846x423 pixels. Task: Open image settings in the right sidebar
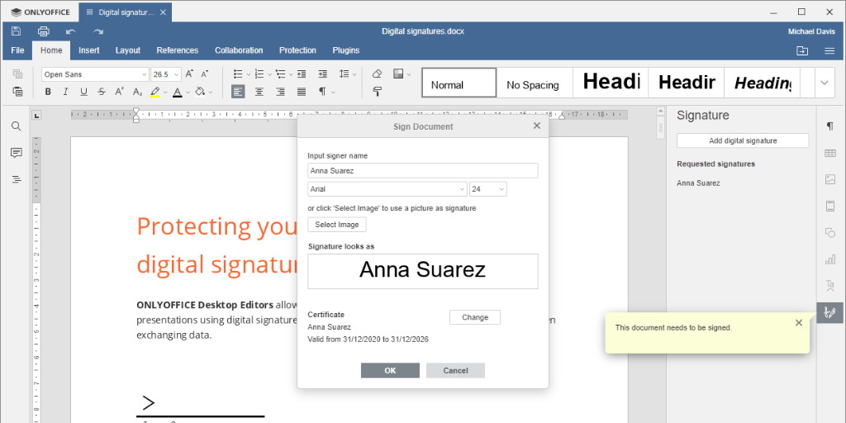(x=829, y=179)
